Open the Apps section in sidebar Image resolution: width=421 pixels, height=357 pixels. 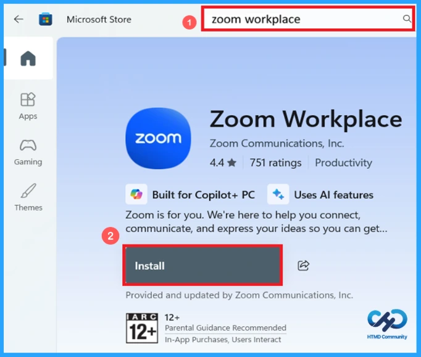(28, 106)
